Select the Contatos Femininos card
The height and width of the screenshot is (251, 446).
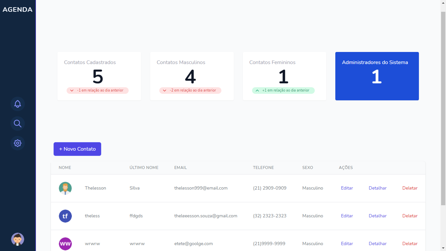point(284,76)
